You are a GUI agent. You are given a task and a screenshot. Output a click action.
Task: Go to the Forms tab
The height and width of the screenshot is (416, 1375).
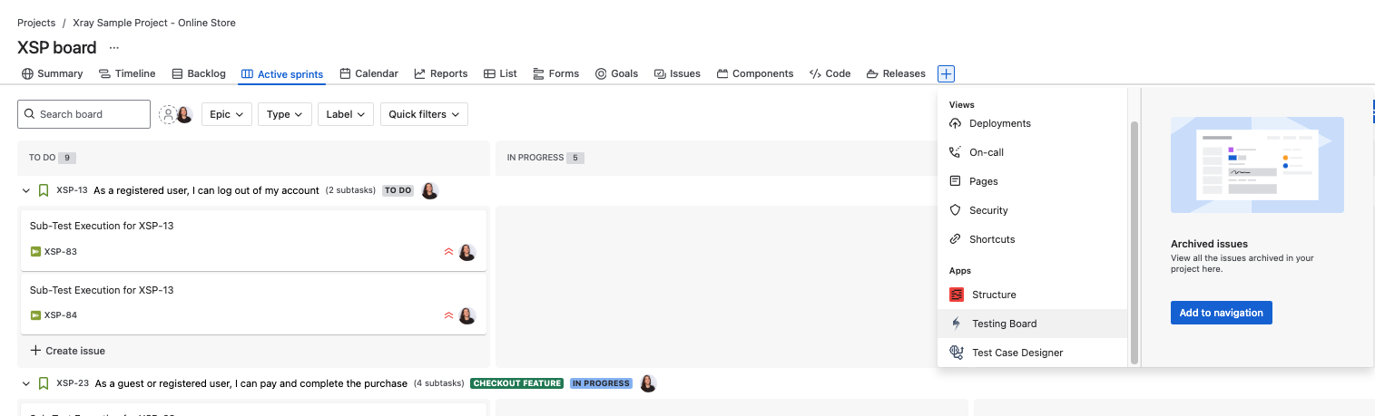tap(555, 73)
